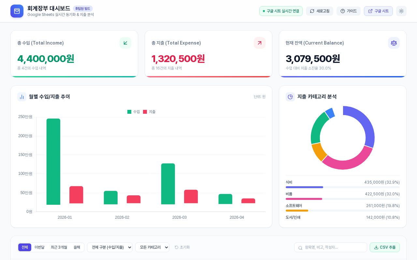The image size is (417, 260).
Task: Export data with CSV 추출 button
Action: (385, 247)
